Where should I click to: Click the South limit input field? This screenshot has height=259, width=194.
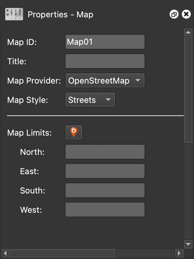[x=105, y=190]
